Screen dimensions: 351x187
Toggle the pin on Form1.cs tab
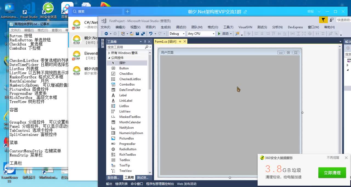(x=180, y=41)
